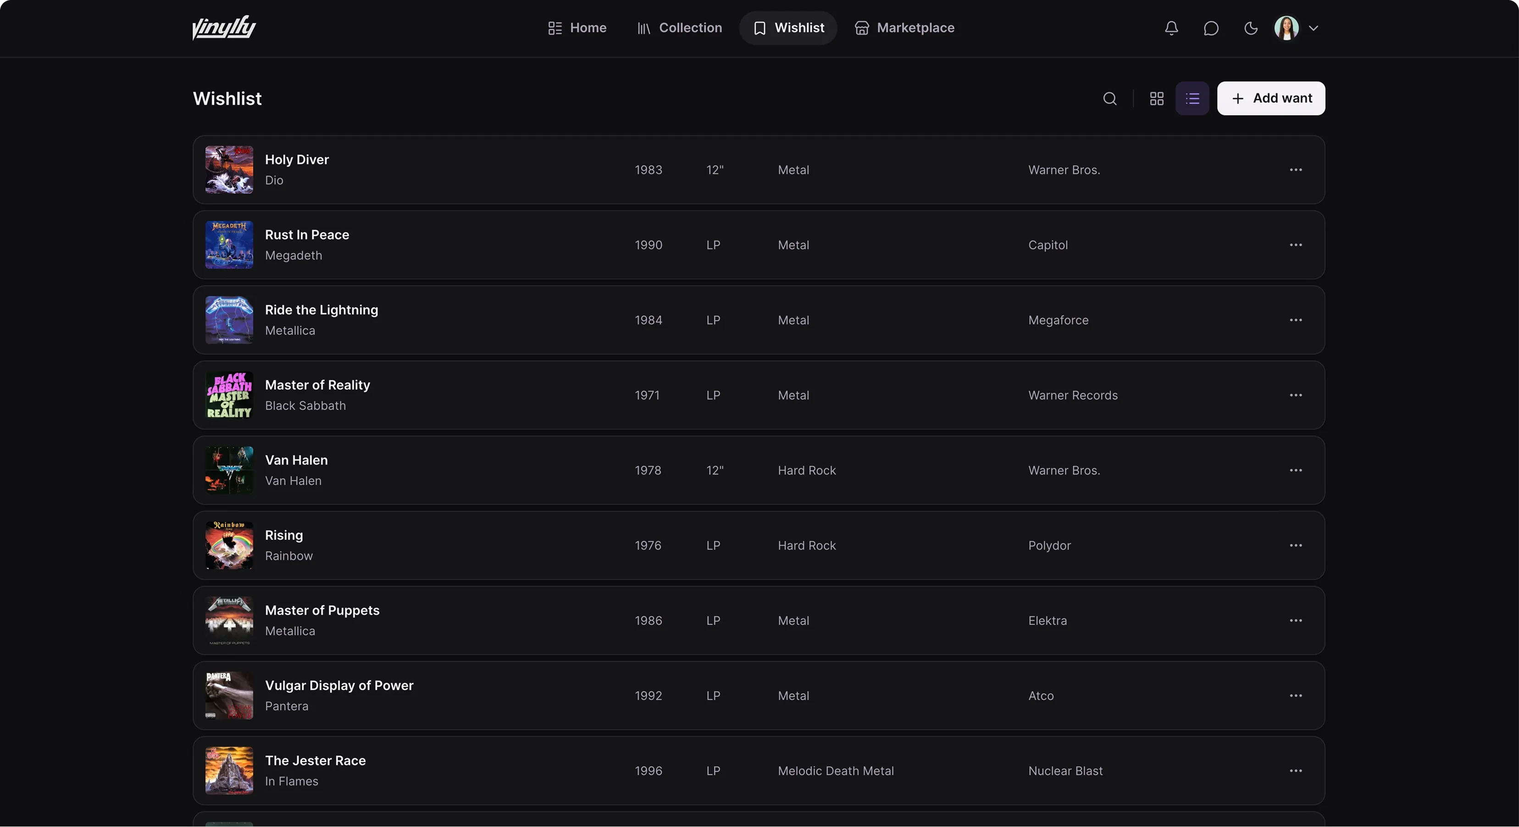Click artist name Dio
Screen dimensions: 1519x827
point(274,181)
